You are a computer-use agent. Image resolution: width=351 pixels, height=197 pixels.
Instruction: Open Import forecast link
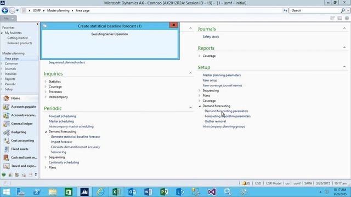click(61, 142)
